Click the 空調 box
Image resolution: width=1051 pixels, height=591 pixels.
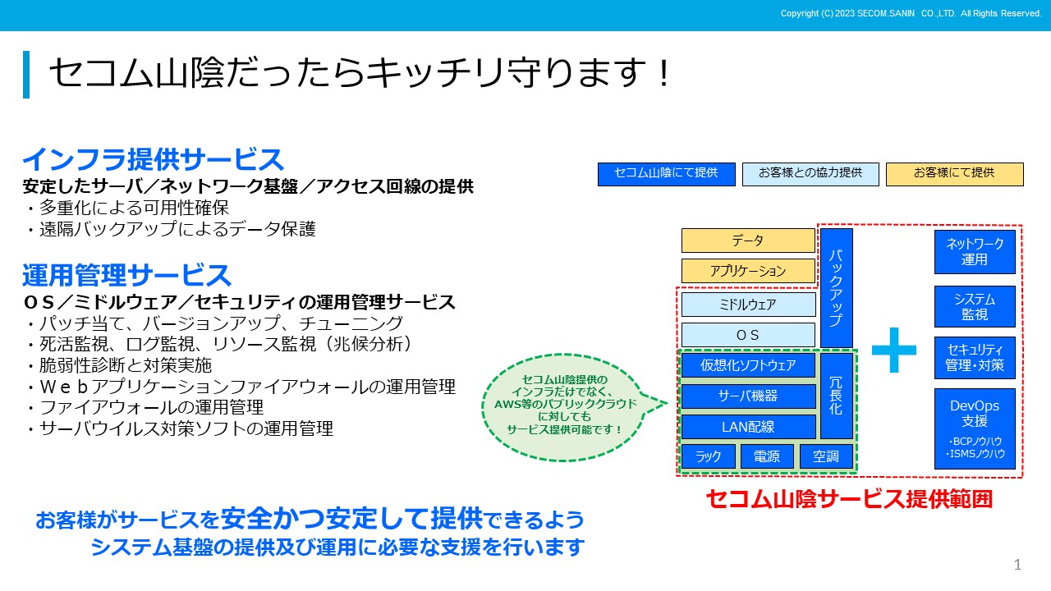[x=826, y=457]
